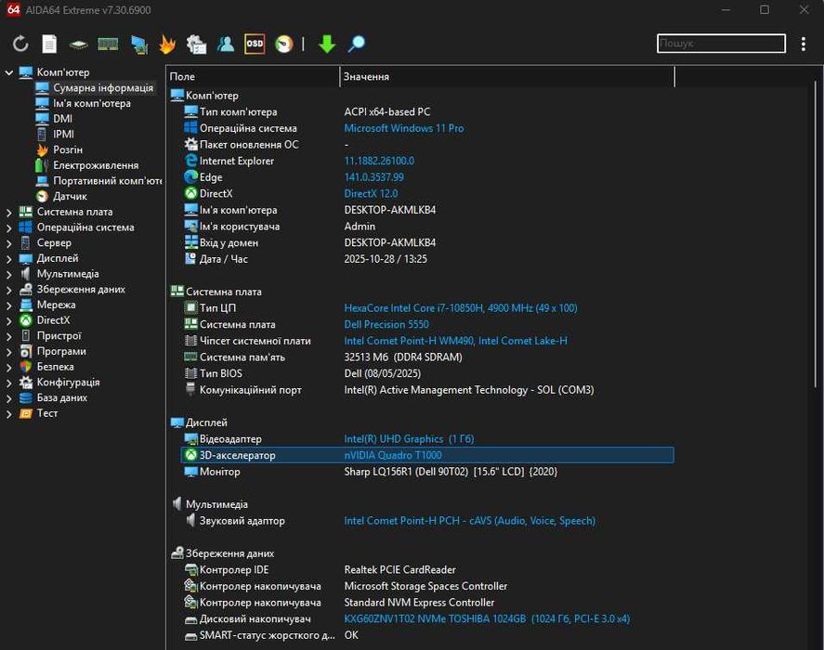Image resolution: width=824 pixels, height=650 pixels.
Task: Open the Microsoft Windows 11 Pro link
Action: (x=403, y=128)
